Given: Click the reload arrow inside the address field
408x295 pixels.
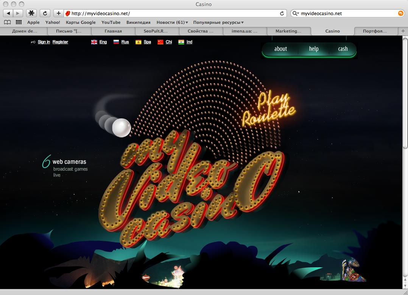Looking at the screenshot, I should coord(282,13).
